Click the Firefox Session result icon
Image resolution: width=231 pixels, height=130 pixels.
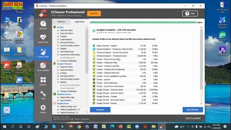pyautogui.click(x=94, y=79)
